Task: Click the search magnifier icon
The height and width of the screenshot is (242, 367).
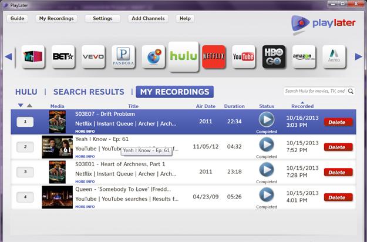Action: coord(351,91)
